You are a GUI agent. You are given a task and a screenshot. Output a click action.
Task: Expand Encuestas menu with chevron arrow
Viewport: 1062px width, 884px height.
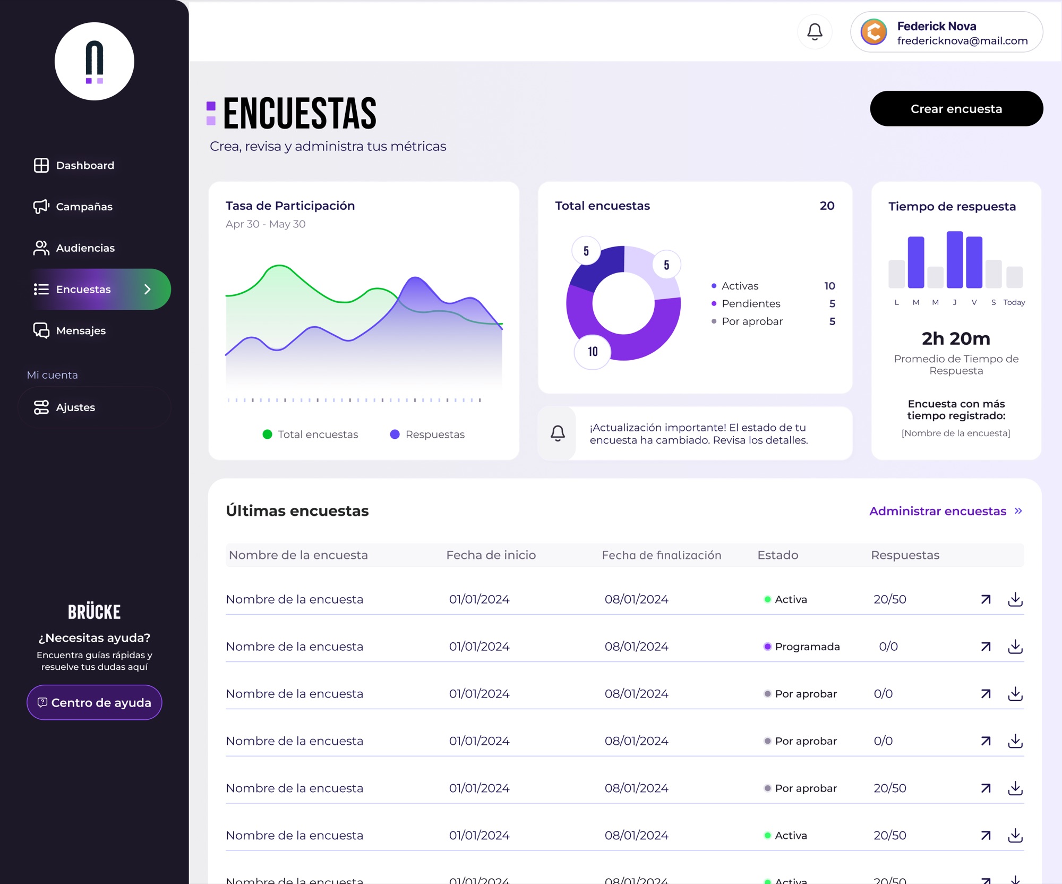(x=148, y=289)
